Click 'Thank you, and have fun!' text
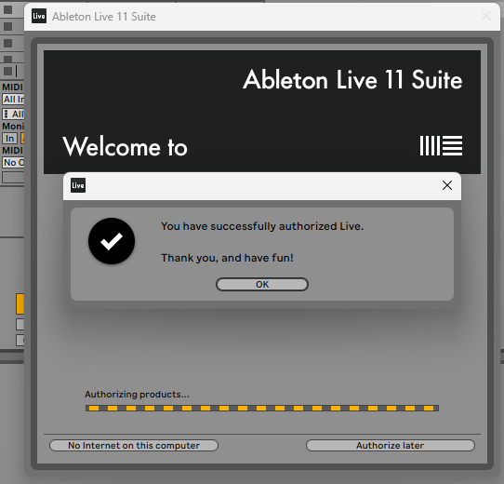 point(227,258)
